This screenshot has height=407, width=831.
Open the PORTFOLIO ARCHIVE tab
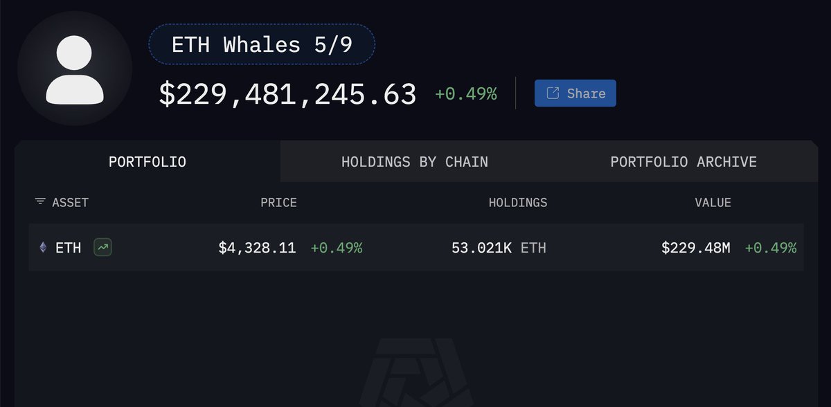click(x=683, y=162)
